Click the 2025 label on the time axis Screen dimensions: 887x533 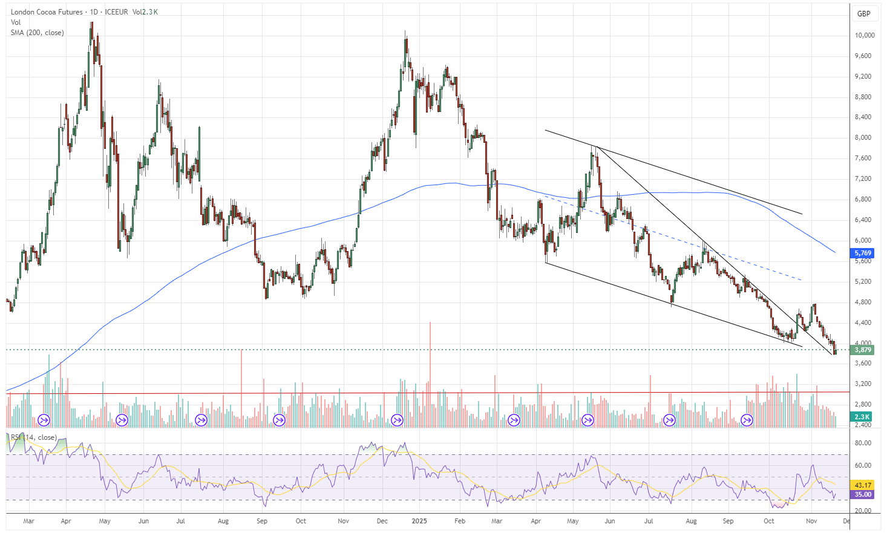click(x=420, y=520)
